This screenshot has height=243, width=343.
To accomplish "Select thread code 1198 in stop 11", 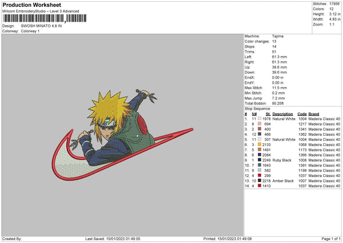I will click(302, 170).
